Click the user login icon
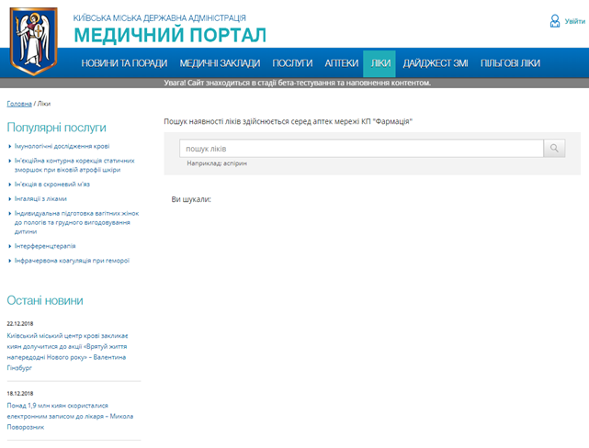 pyautogui.click(x=556, y=20)
